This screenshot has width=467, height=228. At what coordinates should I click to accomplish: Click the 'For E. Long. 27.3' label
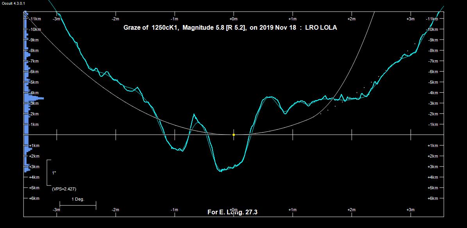tap(232, 212)
